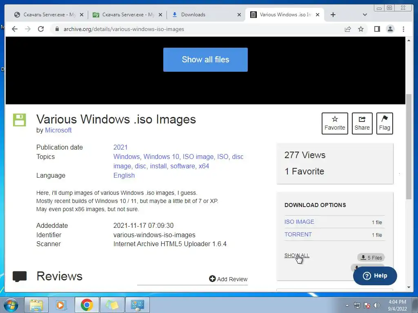
Task: Click scrollbar down arrow
Action: click(x=409, y=287)
